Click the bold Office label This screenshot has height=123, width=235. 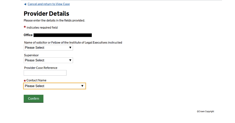28,35
